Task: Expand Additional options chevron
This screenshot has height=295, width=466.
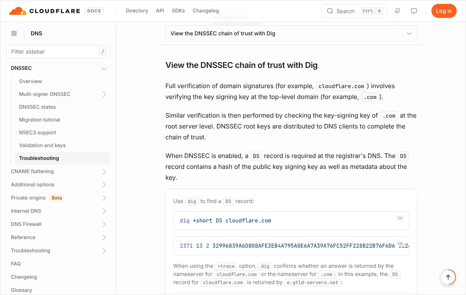Action: click(x=104, y=185)
